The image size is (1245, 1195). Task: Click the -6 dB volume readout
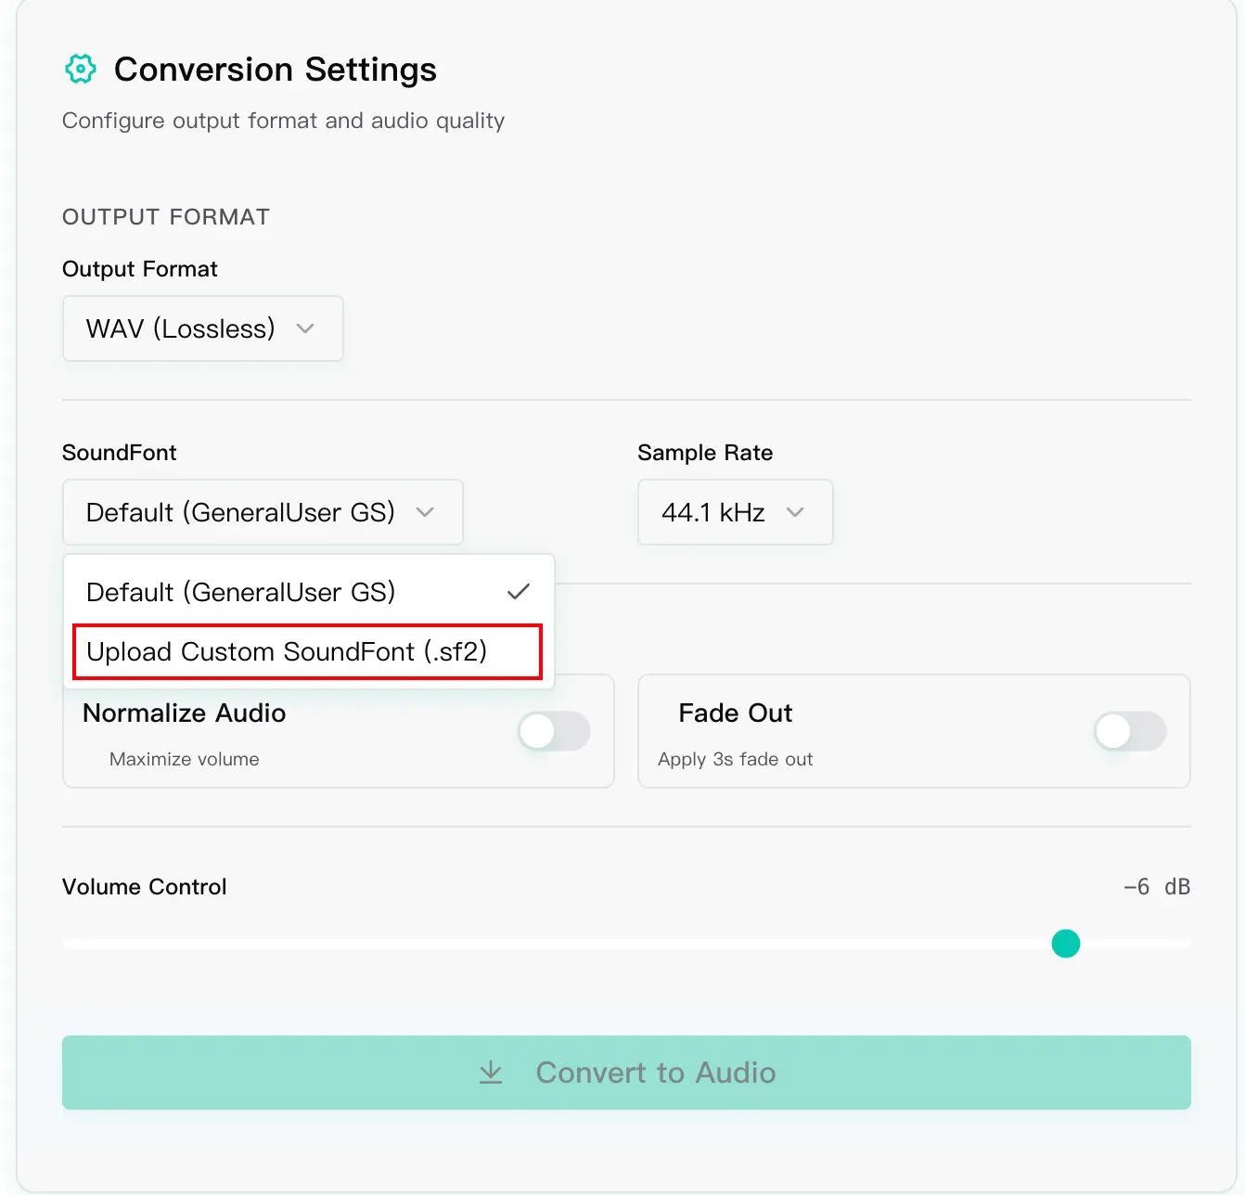click(x=1156, y=887)
